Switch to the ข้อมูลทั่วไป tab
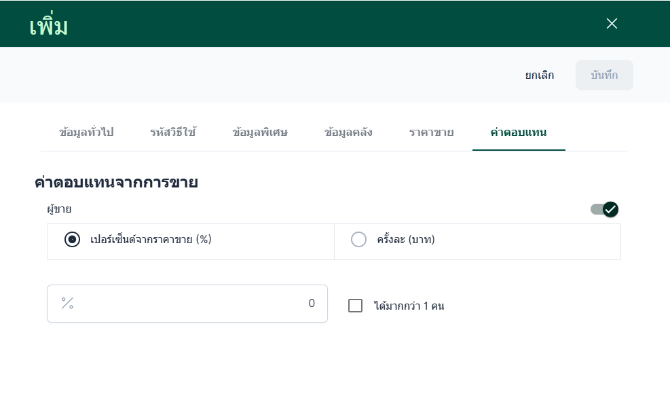The width and height of the screenshot is (670, 417). [86, 132]
